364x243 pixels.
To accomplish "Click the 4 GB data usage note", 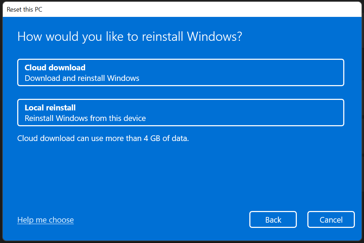I will coord(103,138).
